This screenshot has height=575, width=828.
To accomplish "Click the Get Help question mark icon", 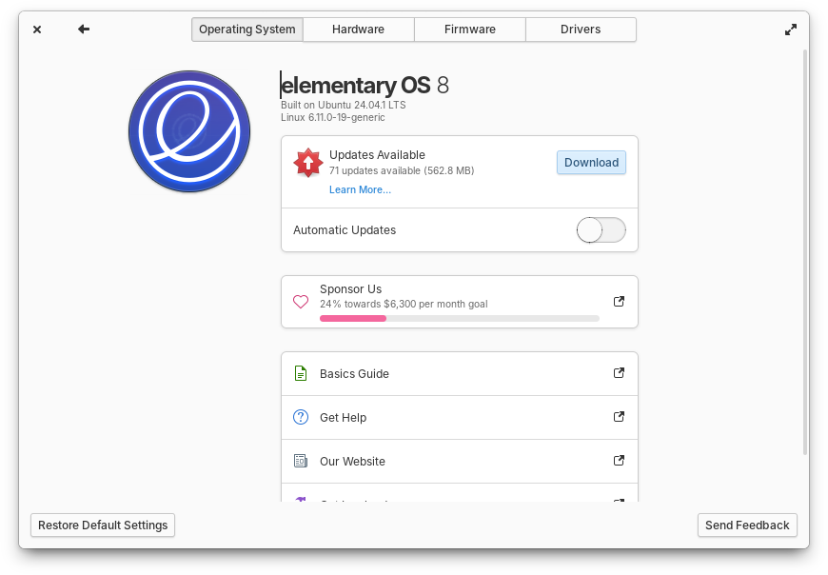I will (x=301, y=418).
